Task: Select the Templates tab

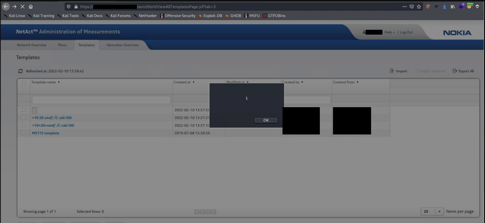Action: (86, 45)
